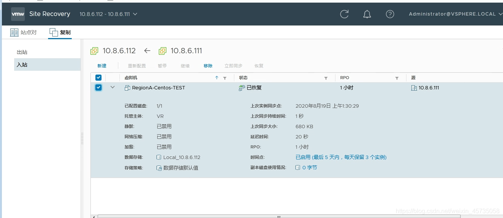Click the 移除 button
The height and width of the screenshot is (218, 503).
pyautogui.click(x=208, y=66)
